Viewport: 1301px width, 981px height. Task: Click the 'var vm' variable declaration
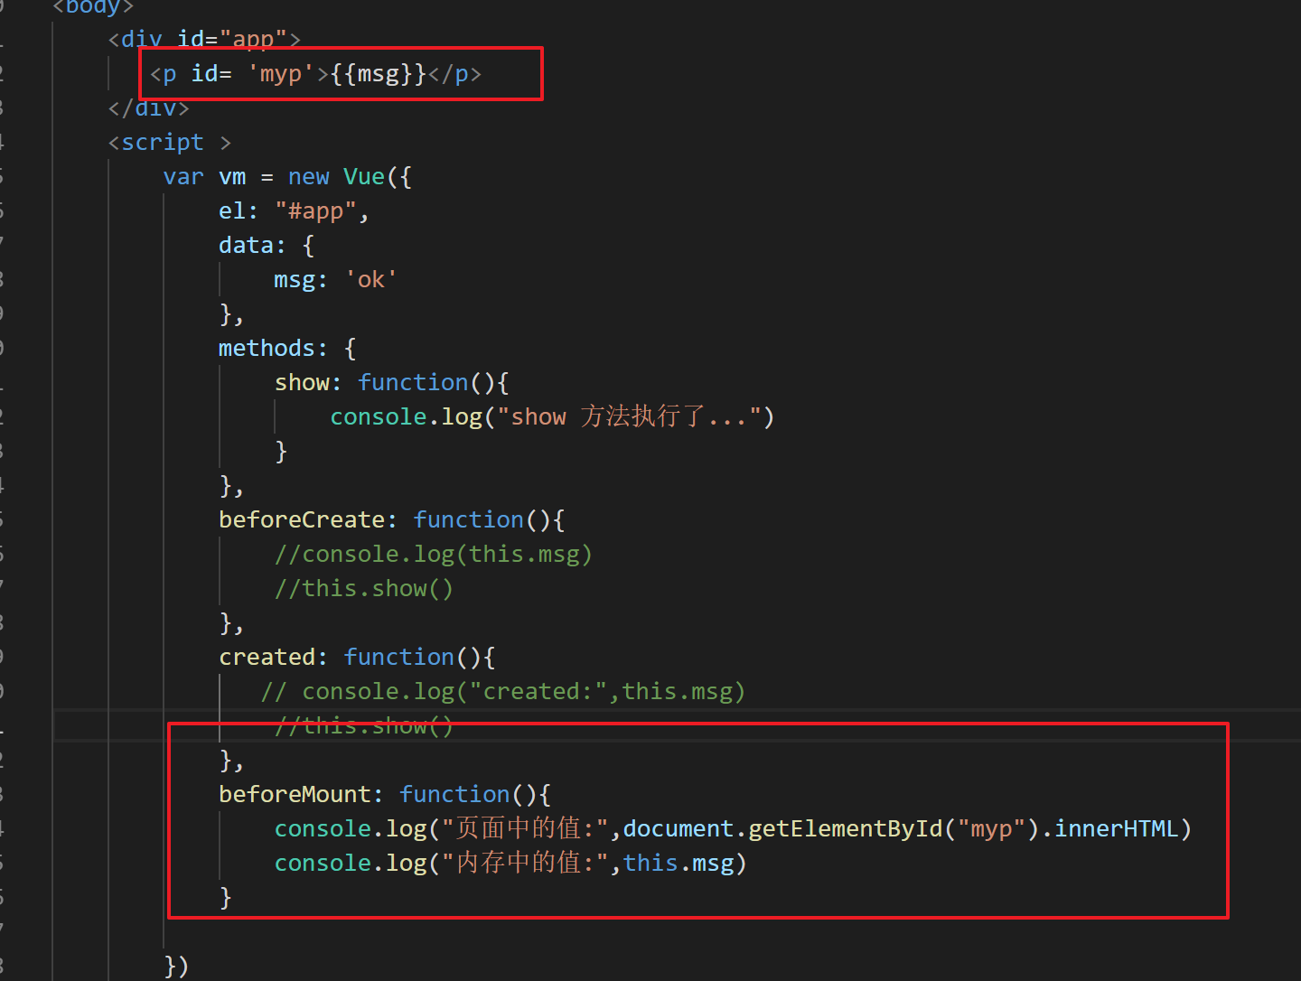[204, 177]
